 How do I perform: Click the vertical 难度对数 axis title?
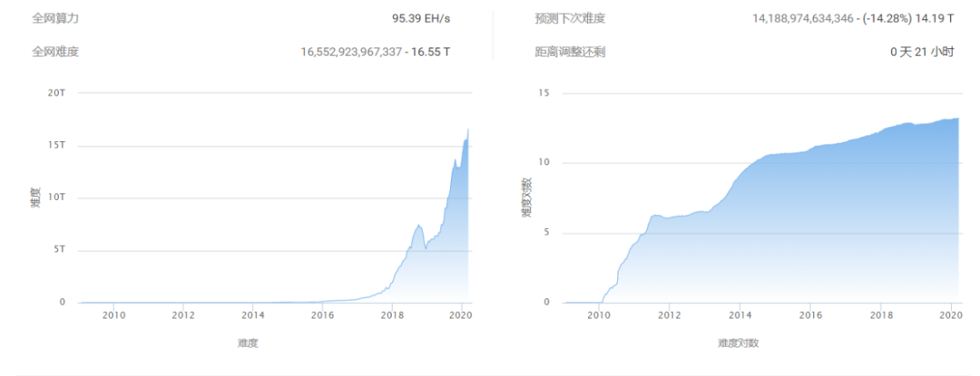[525, 198]
